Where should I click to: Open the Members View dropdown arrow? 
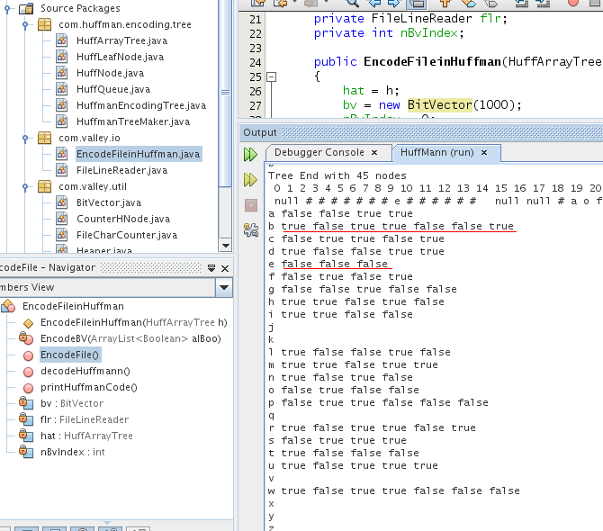[x=224, y=287]
